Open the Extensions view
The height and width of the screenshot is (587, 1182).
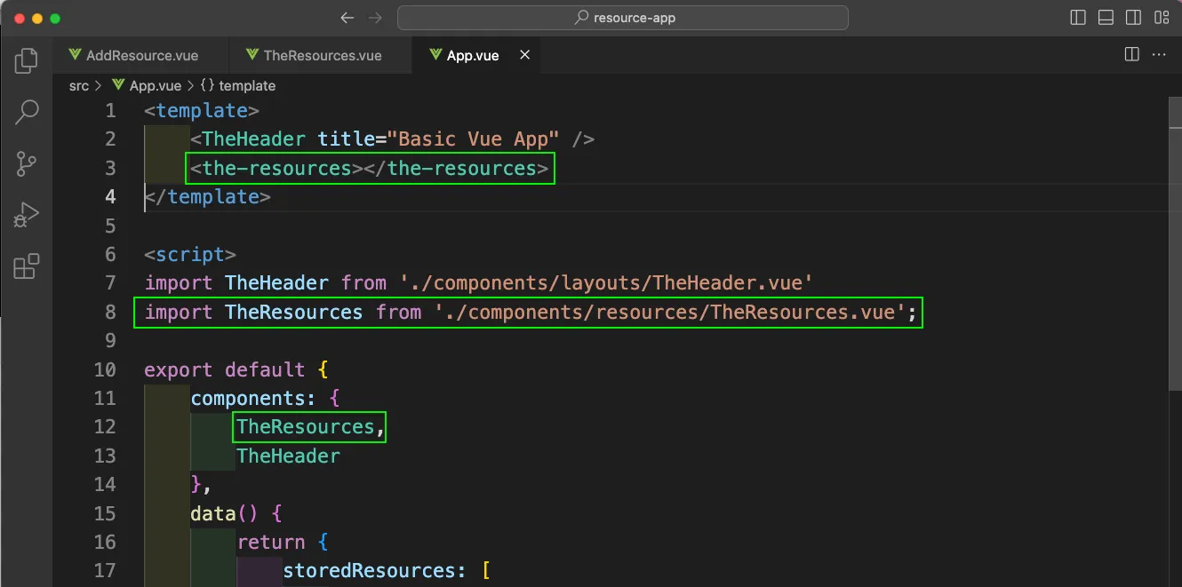coord(27,266)
